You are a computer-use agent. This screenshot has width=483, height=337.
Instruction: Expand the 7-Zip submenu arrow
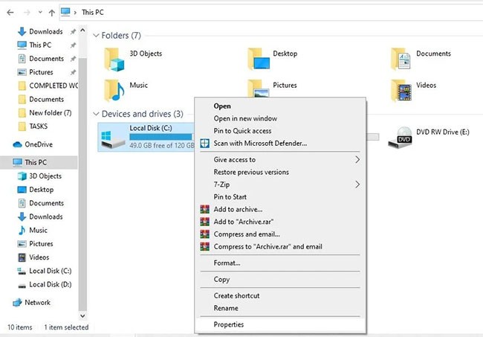coord(357,184)
